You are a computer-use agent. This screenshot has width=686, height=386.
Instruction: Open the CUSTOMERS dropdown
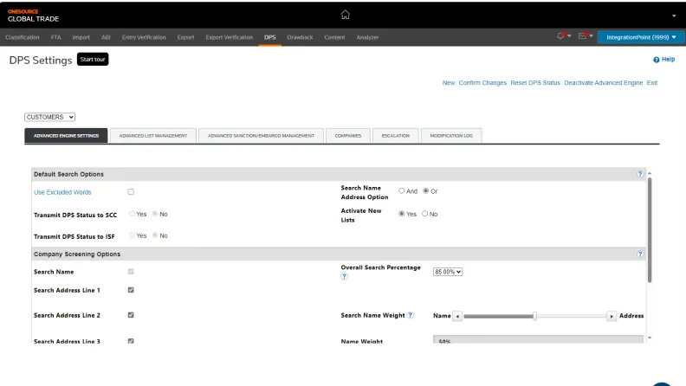coord(50,117)
